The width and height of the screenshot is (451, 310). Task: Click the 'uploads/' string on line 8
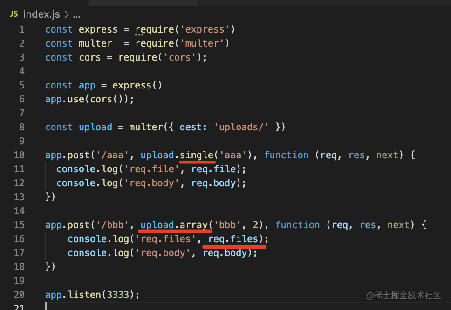point(241,127)
